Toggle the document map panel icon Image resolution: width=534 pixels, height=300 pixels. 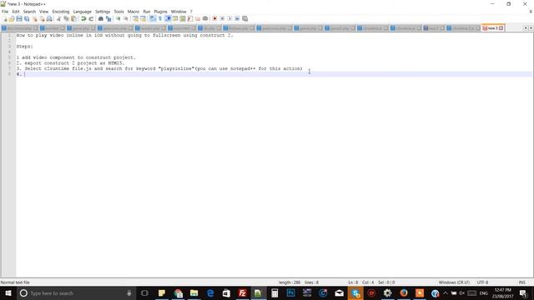coord(183,18)
